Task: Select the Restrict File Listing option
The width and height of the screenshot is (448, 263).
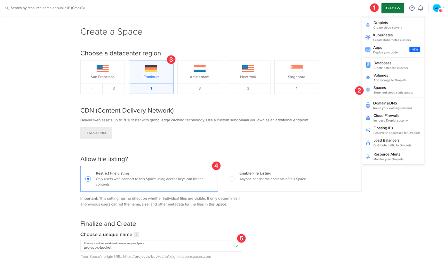Action: (88, 179)
